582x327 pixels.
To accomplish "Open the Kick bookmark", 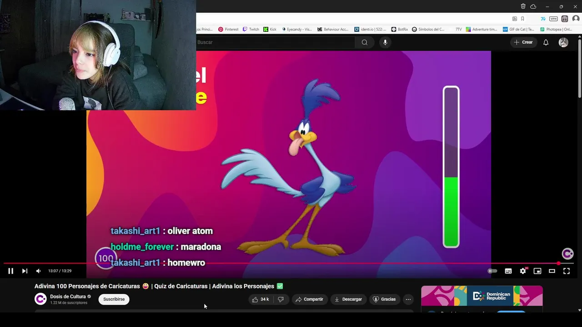I will click(270, 29).
